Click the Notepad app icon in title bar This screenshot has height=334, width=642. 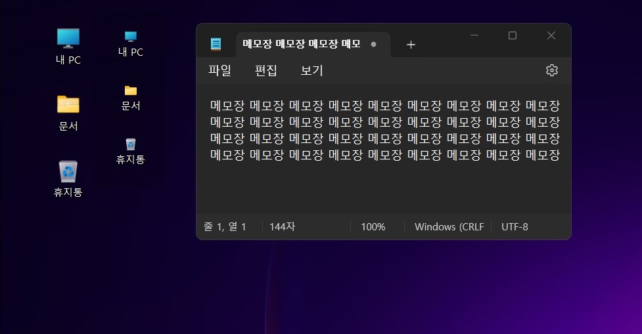coord(216,44)
